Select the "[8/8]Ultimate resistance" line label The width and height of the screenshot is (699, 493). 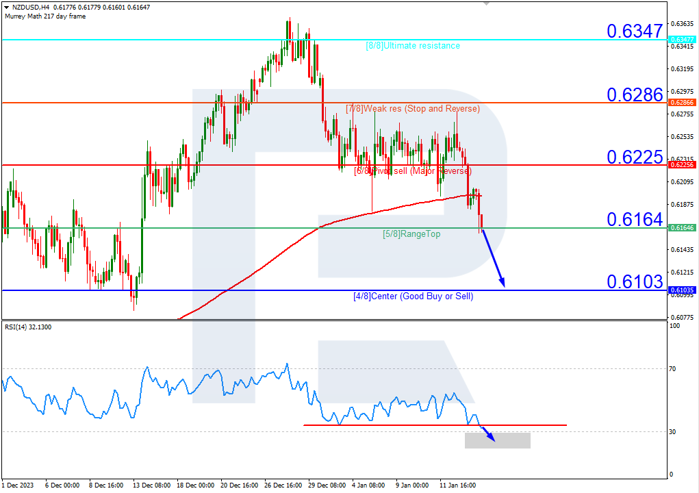[x=414, y=46]
